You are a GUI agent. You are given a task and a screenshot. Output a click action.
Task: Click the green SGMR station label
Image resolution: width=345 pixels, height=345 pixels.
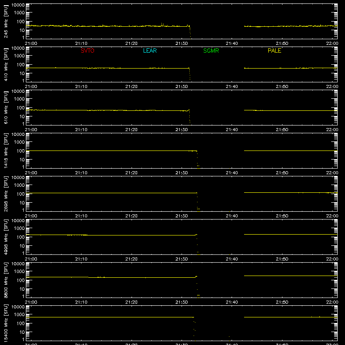[x=211, y=50]
